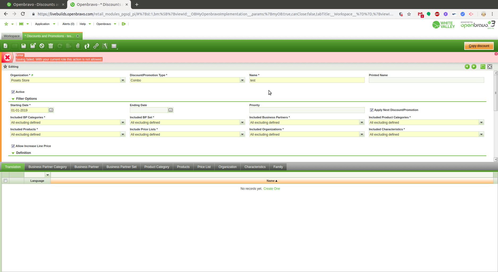This screenshot has width=498, height=272.
Task: Open attachments with the paperclip icon
Action: (78, 46)
